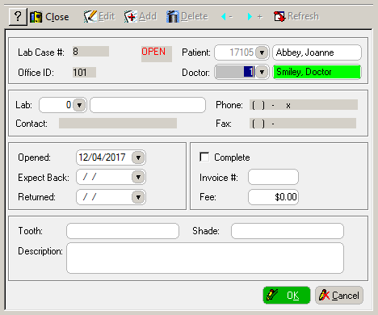Click the green Smiley, Doctor name field
Screen dimensions: 378x315
(317, 72)
